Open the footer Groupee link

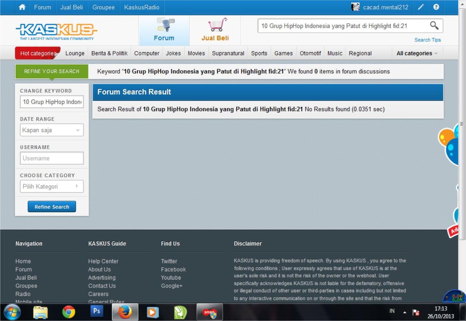pyautogui.click(x=26, y=286)
